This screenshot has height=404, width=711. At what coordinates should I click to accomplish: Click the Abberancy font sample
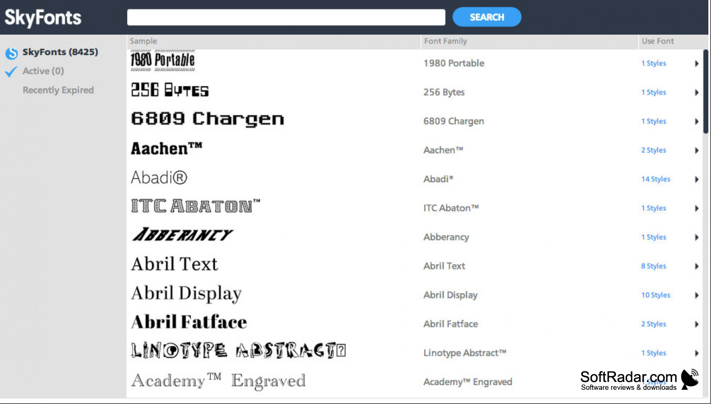click(x=182, y=235)
